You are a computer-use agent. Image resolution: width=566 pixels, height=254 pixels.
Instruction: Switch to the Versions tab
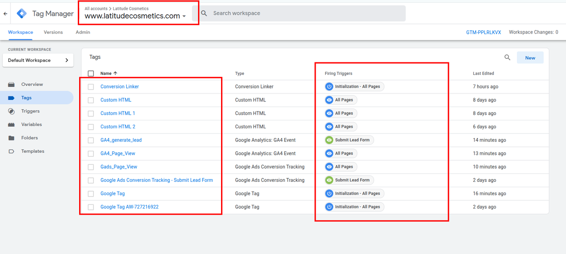coord(53,32)
